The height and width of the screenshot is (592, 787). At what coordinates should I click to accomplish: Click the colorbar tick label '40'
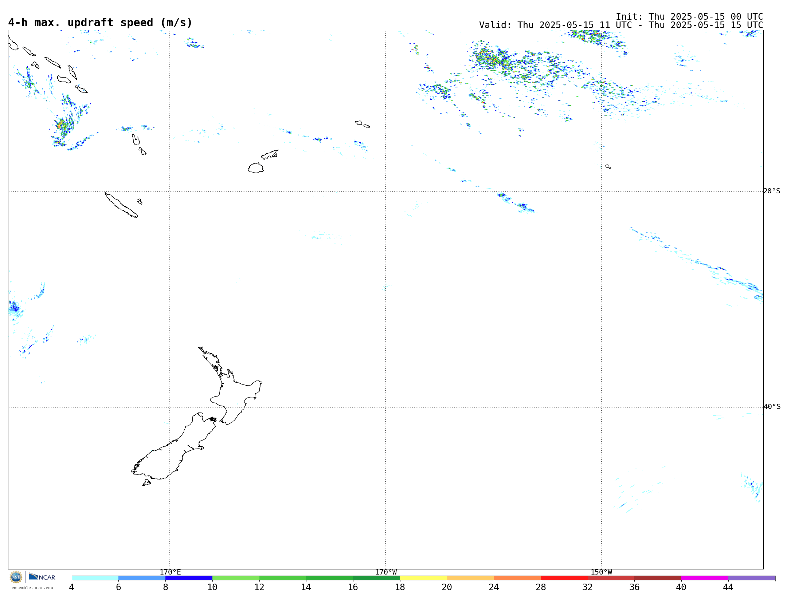point(681,587)
